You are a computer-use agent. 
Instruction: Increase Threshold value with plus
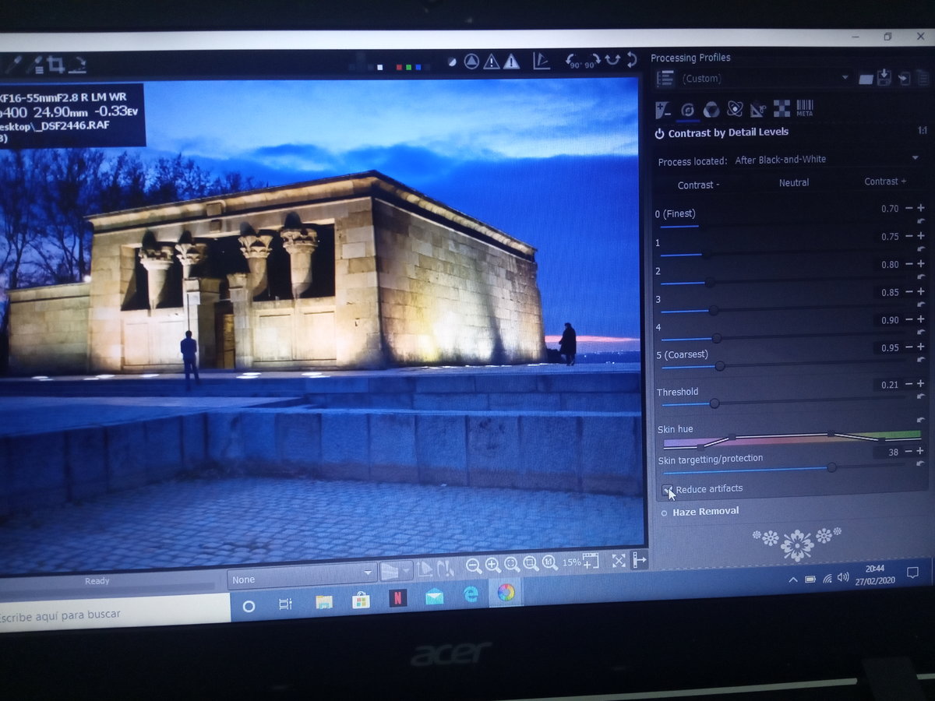coord(920,384)
